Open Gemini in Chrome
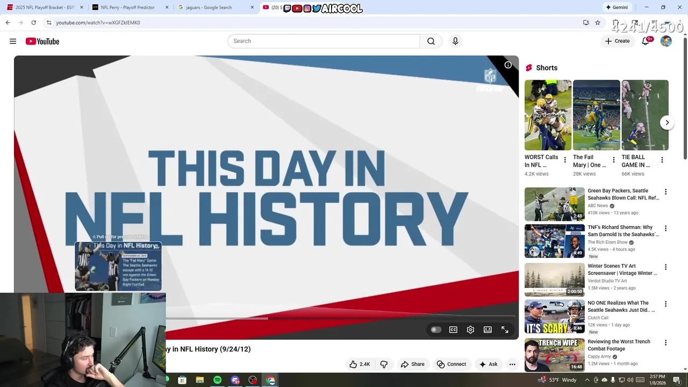This screenshot has width=688, height=387. point(617,8)
